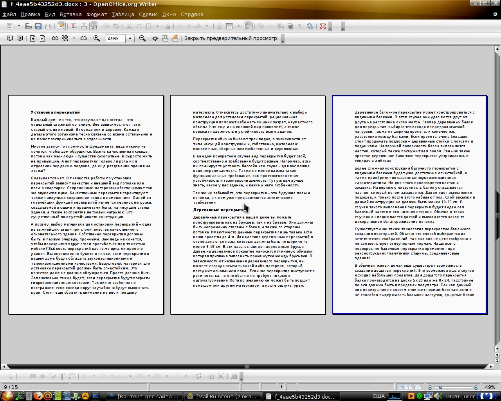Expand the multiple pages dropdown arrow
501x401 pixels.
[x=74, y=38]
